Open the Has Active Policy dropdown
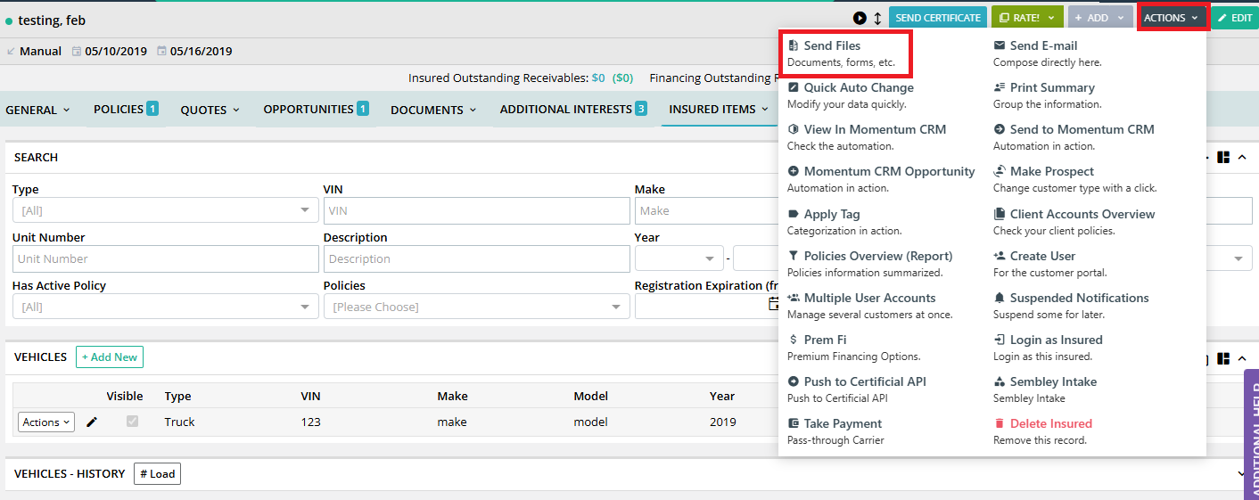This screenshot has height=500, width=1259. coord(165,307)
